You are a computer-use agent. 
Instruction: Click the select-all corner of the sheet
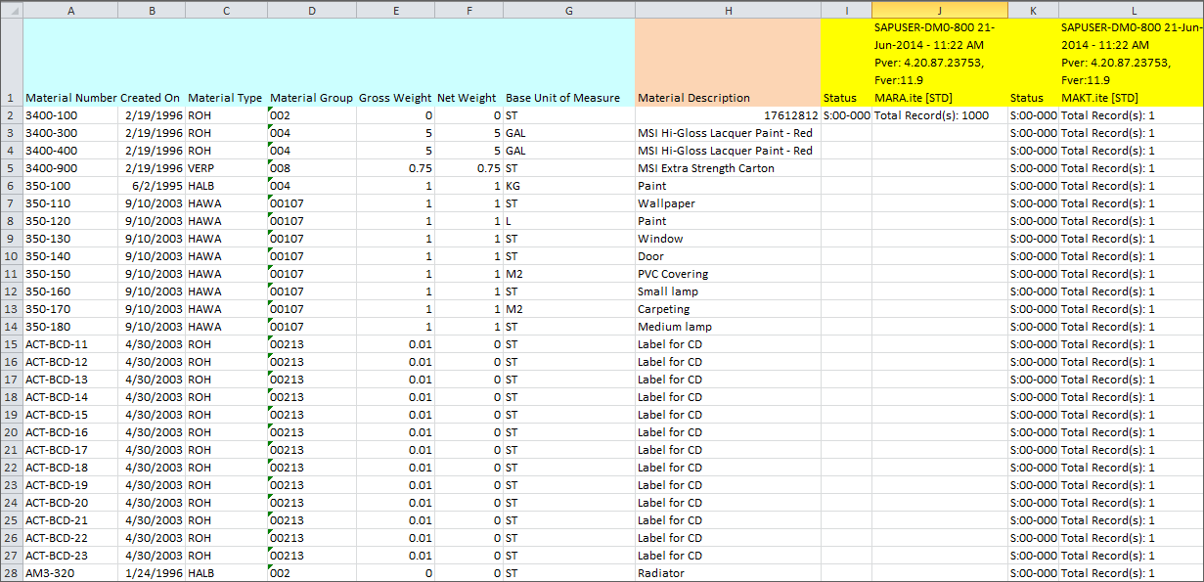11,9
